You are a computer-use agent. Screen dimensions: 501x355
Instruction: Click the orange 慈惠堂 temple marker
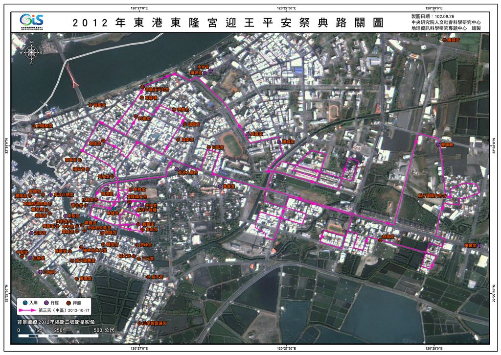380,239
